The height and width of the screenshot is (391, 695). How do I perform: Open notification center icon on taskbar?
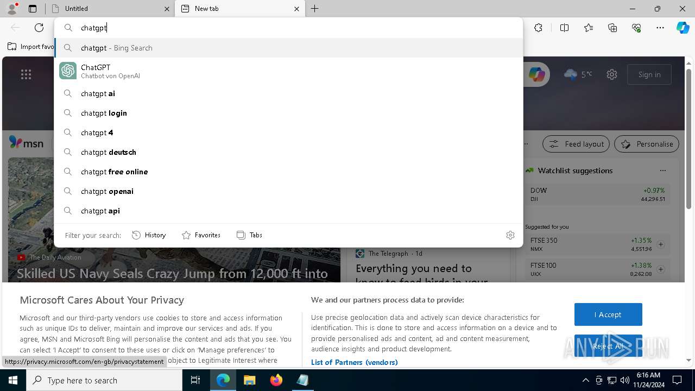[677, 380]
